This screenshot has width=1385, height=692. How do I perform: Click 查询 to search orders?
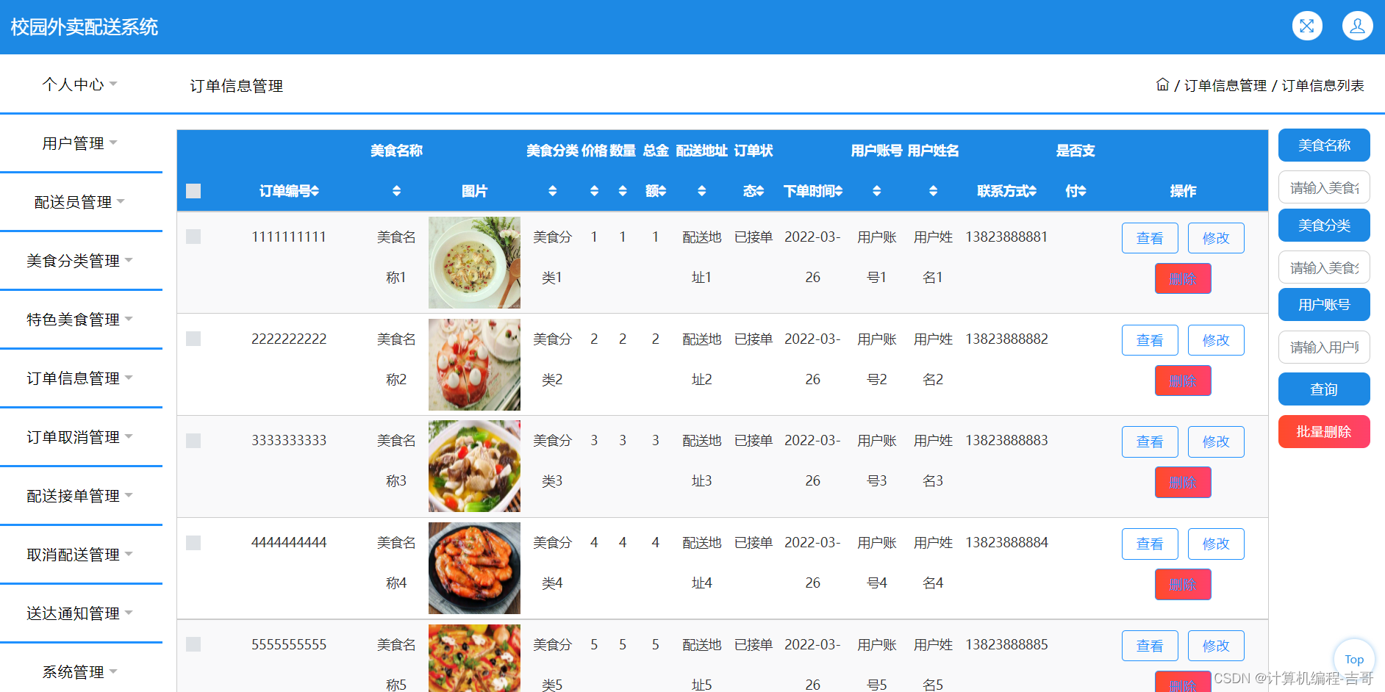(1323, 389)
